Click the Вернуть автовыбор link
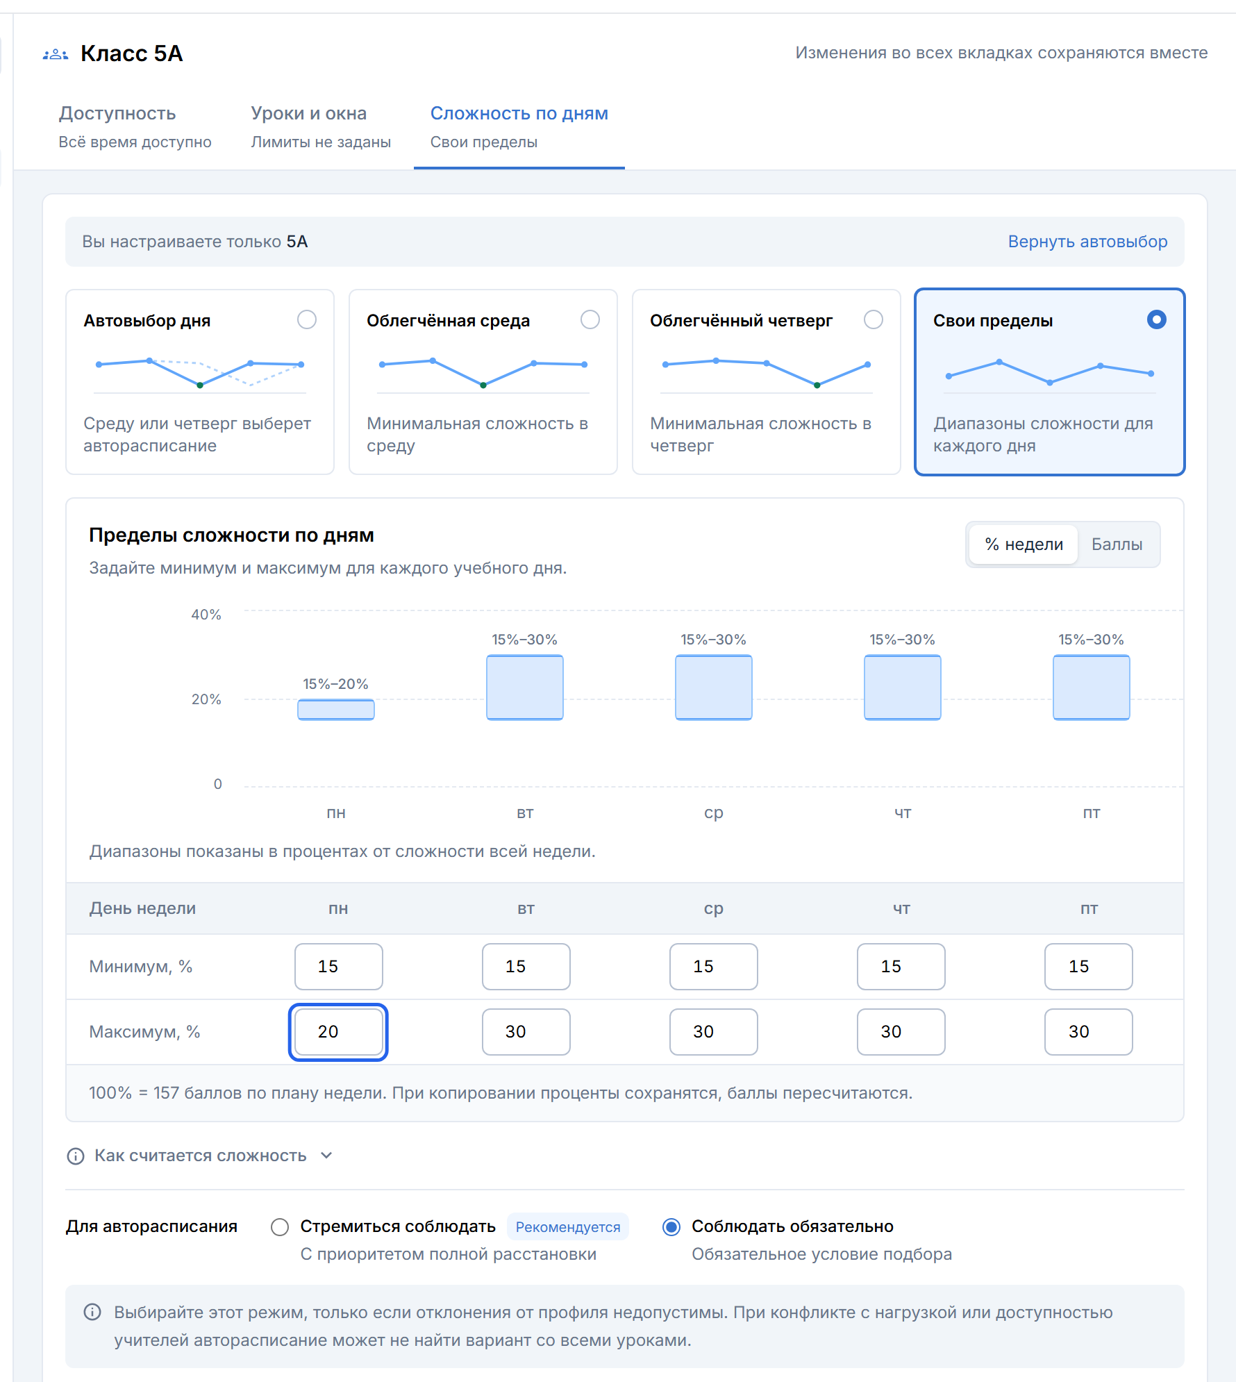The image size is (1236, 1382). click(x=1087, y=242)
